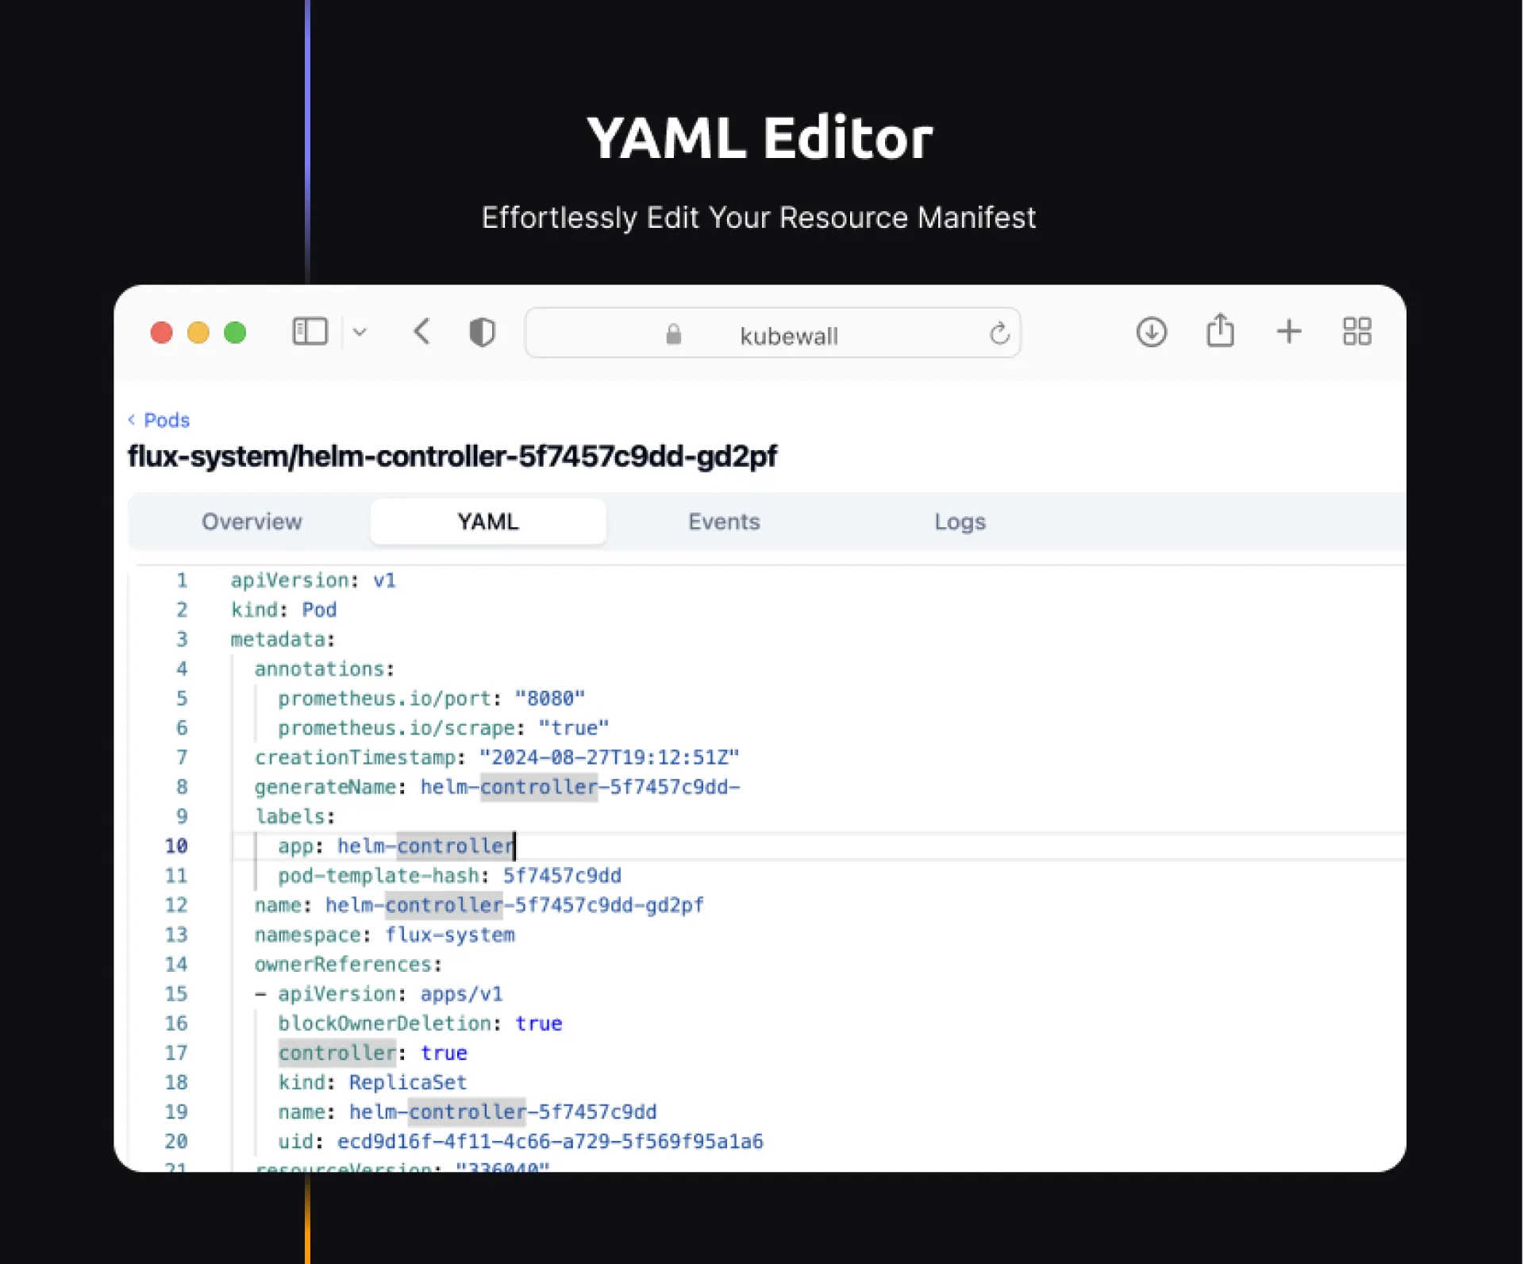Open the browser downloads icon
1524x1264 pixels.
pos(1151,332)
